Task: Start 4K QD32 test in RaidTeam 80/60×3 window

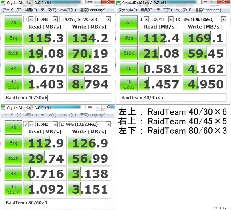Action: 13,189
